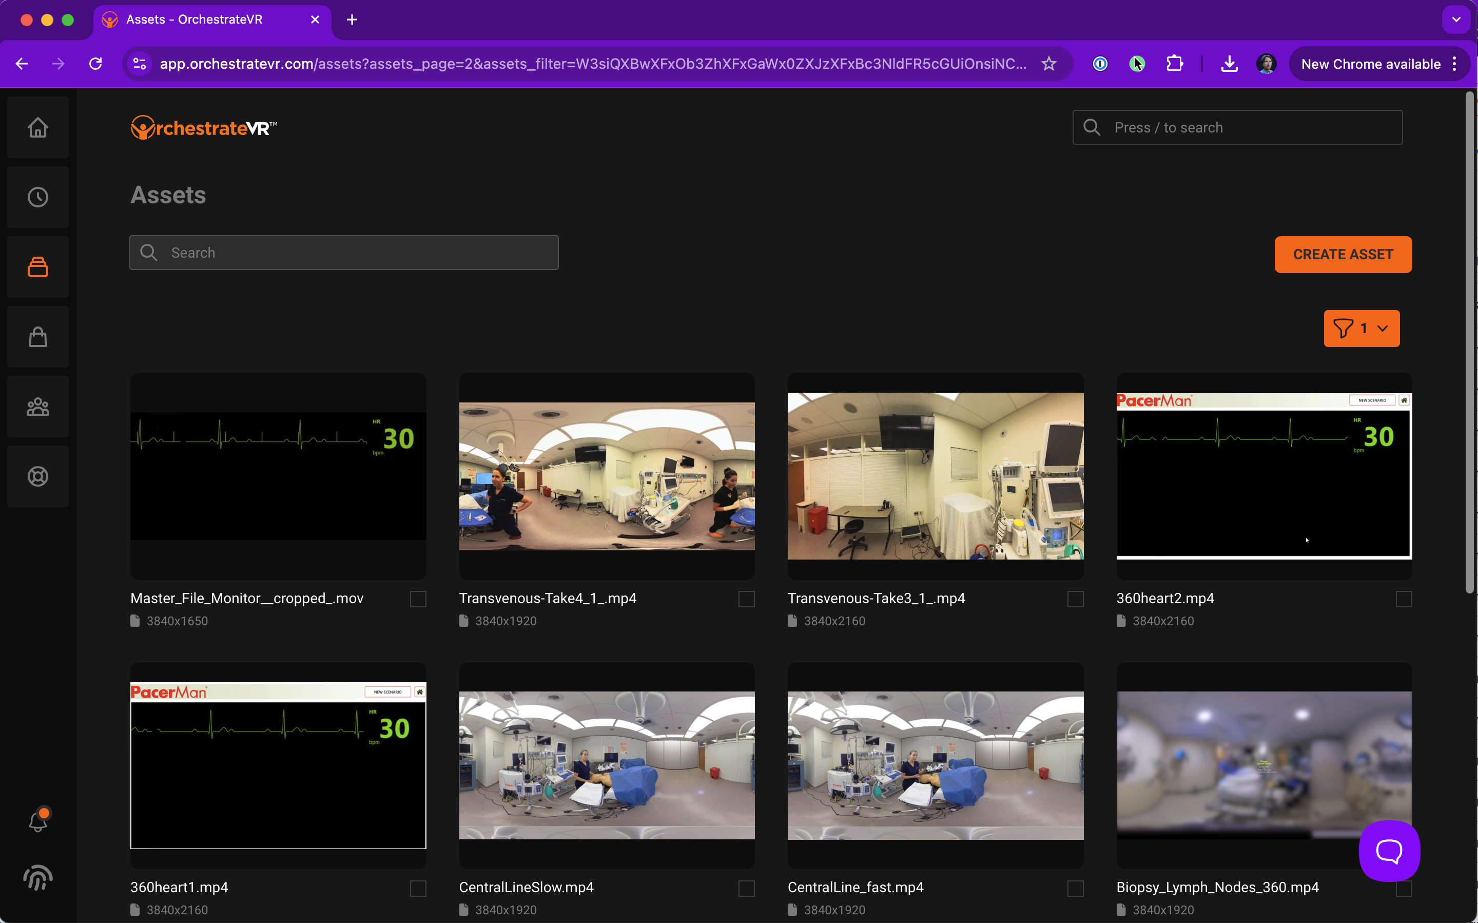Open a new browser tab
Image resolution: width=1478 pixels, height=923 pixels.
pos(352,20)
